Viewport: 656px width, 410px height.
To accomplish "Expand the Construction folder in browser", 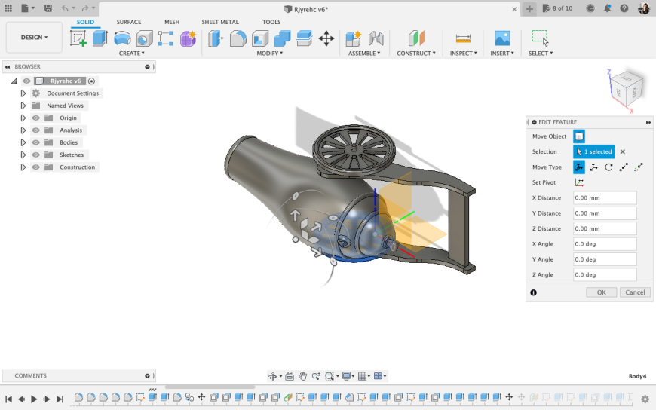I will [x=23, y=167].
